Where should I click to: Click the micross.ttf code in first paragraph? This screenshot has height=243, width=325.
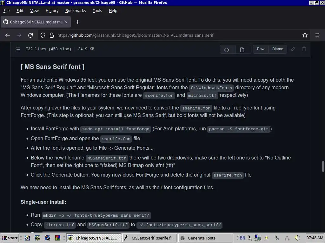click(202, 96)
